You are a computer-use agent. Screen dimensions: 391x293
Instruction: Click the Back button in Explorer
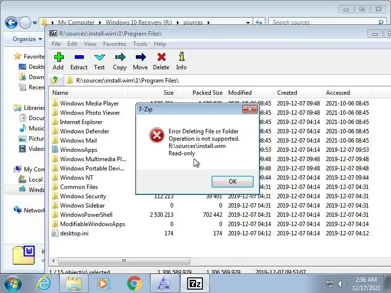(11, 22)
